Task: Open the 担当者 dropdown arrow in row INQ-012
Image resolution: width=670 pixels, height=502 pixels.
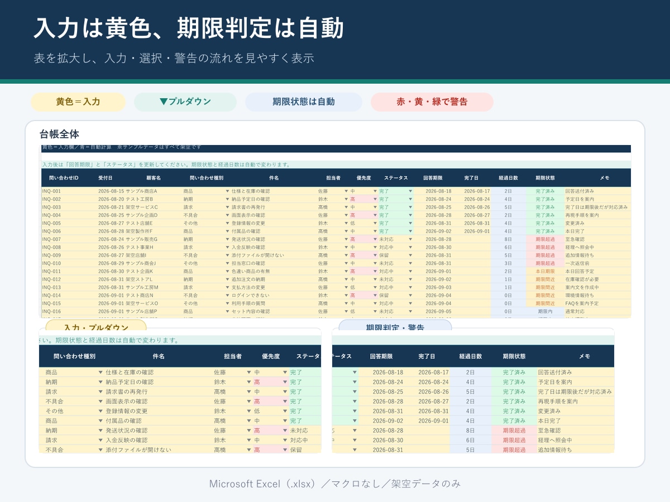Action: point(346,279)
